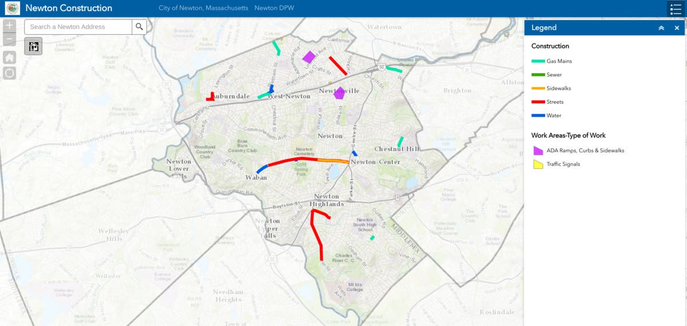Zoom in on the map with plus button
This screenshot has width=687, height=326.
(x=9, y=26)
